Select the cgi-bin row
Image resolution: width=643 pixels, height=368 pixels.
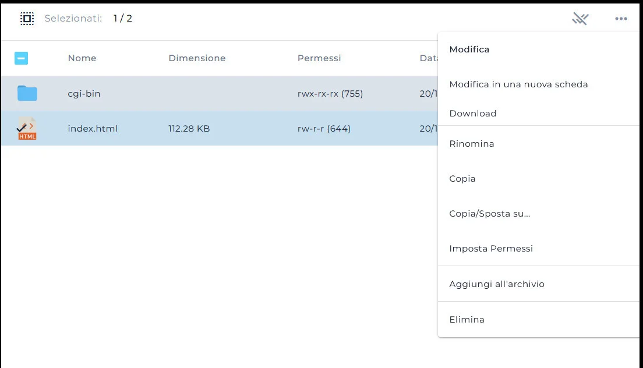coord(175,93)
